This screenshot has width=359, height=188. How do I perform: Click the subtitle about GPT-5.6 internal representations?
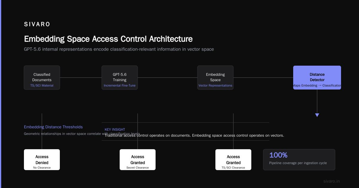(x=119, y=49)
